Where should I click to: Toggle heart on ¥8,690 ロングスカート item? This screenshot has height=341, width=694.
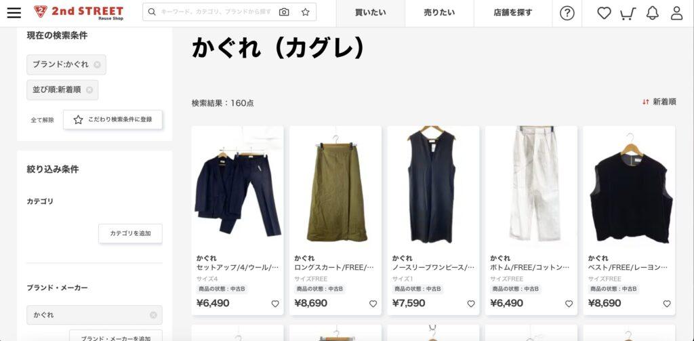pos(373,304)
